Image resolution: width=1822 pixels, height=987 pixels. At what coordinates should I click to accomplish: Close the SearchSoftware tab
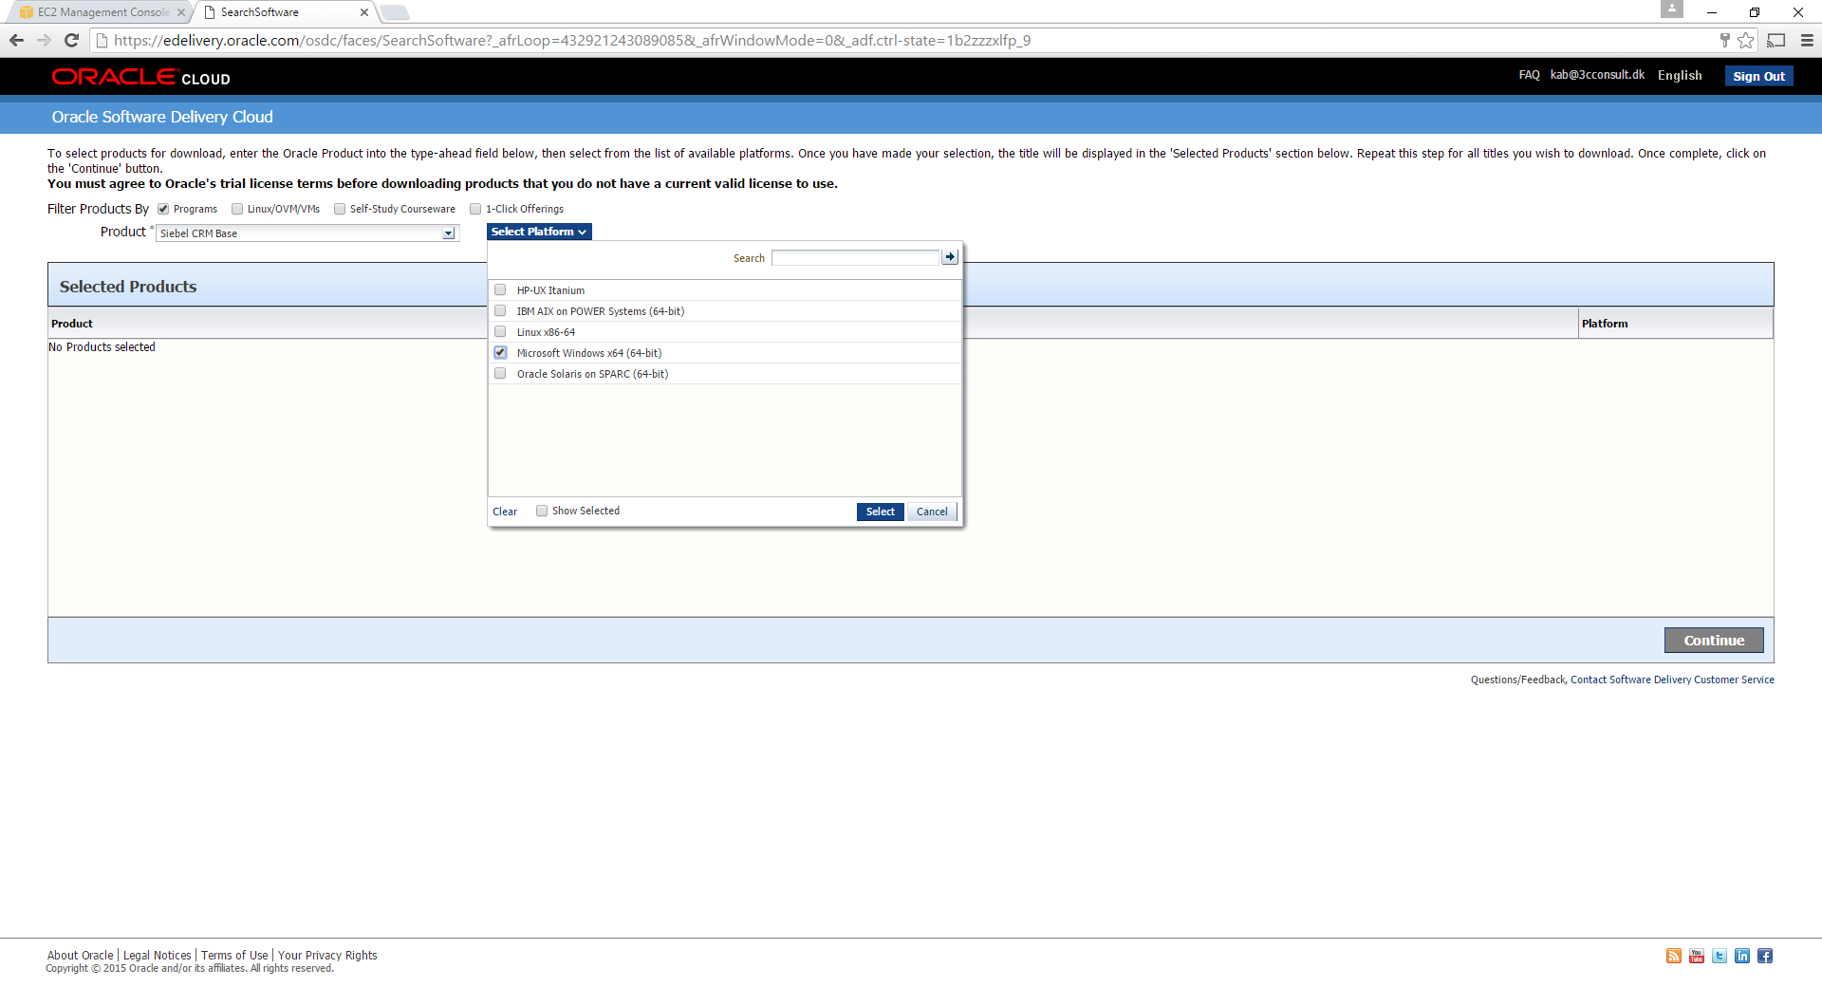[364, 12]
